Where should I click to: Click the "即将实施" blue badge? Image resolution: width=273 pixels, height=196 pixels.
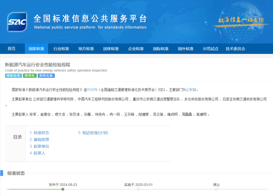coord(46,76)
